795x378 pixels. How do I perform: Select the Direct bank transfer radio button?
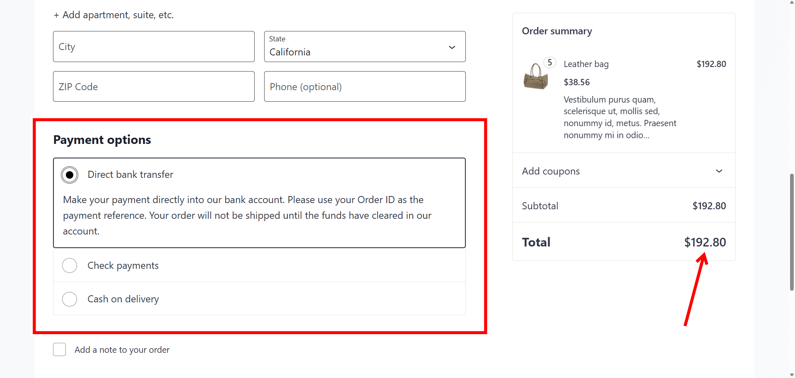click(70, 175)
